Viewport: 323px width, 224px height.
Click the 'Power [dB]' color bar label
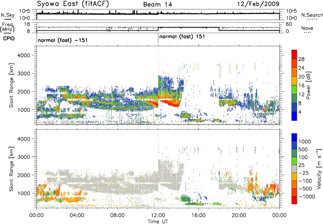[x=308, y=85]
